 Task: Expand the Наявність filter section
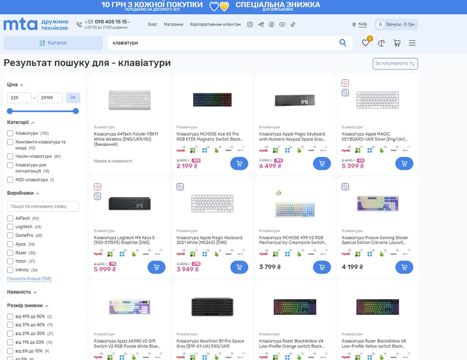(22, 292)
